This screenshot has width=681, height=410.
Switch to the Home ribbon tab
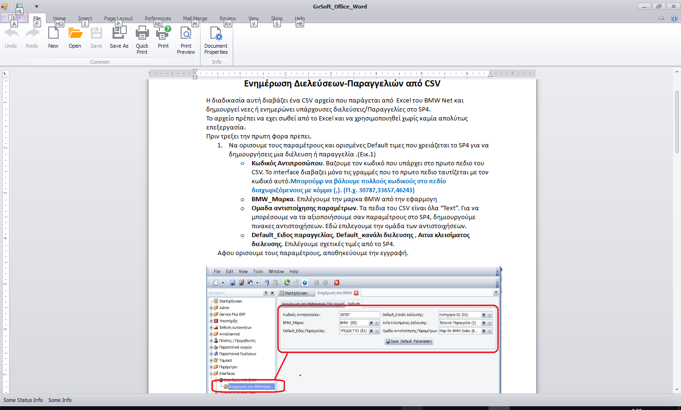(x=60, y=18)
